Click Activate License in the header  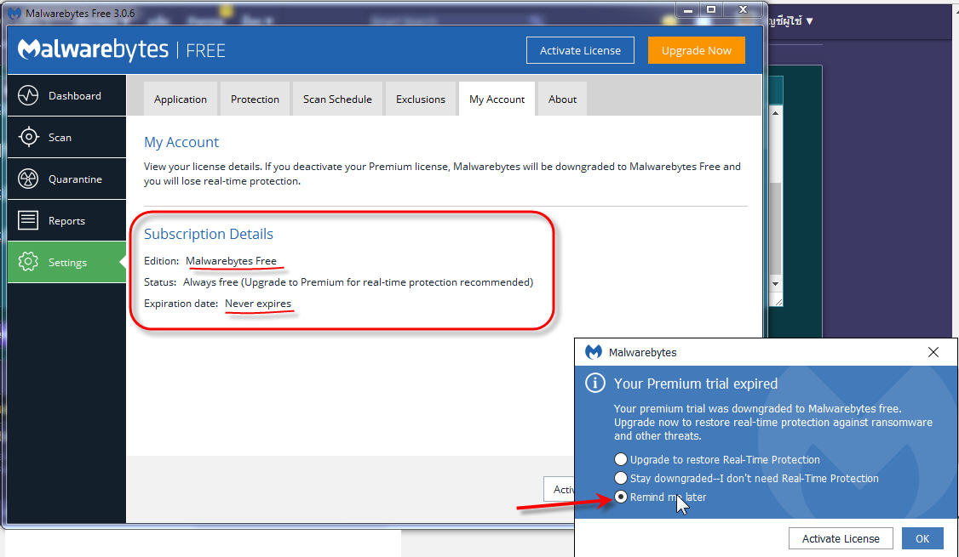pyautogui.click(x=580, y=51)
